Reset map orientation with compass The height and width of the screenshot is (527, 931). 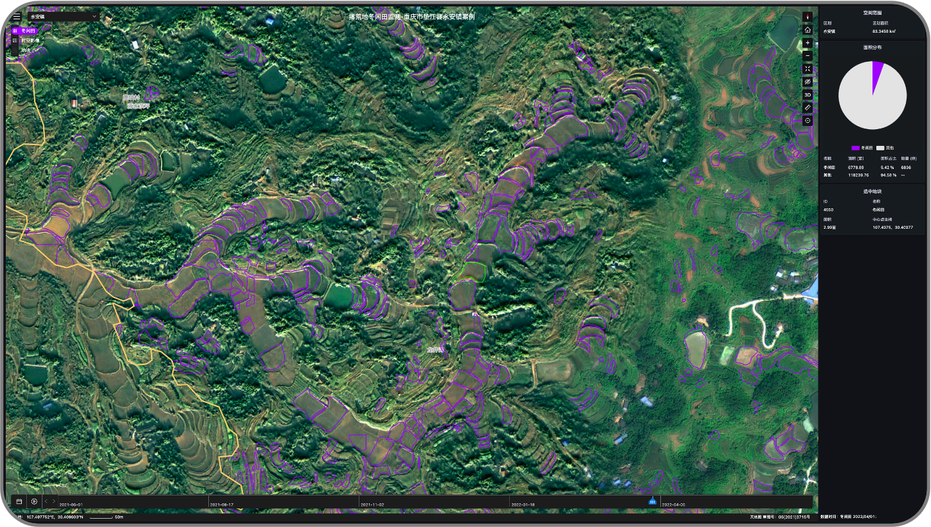tap(808, 17)
